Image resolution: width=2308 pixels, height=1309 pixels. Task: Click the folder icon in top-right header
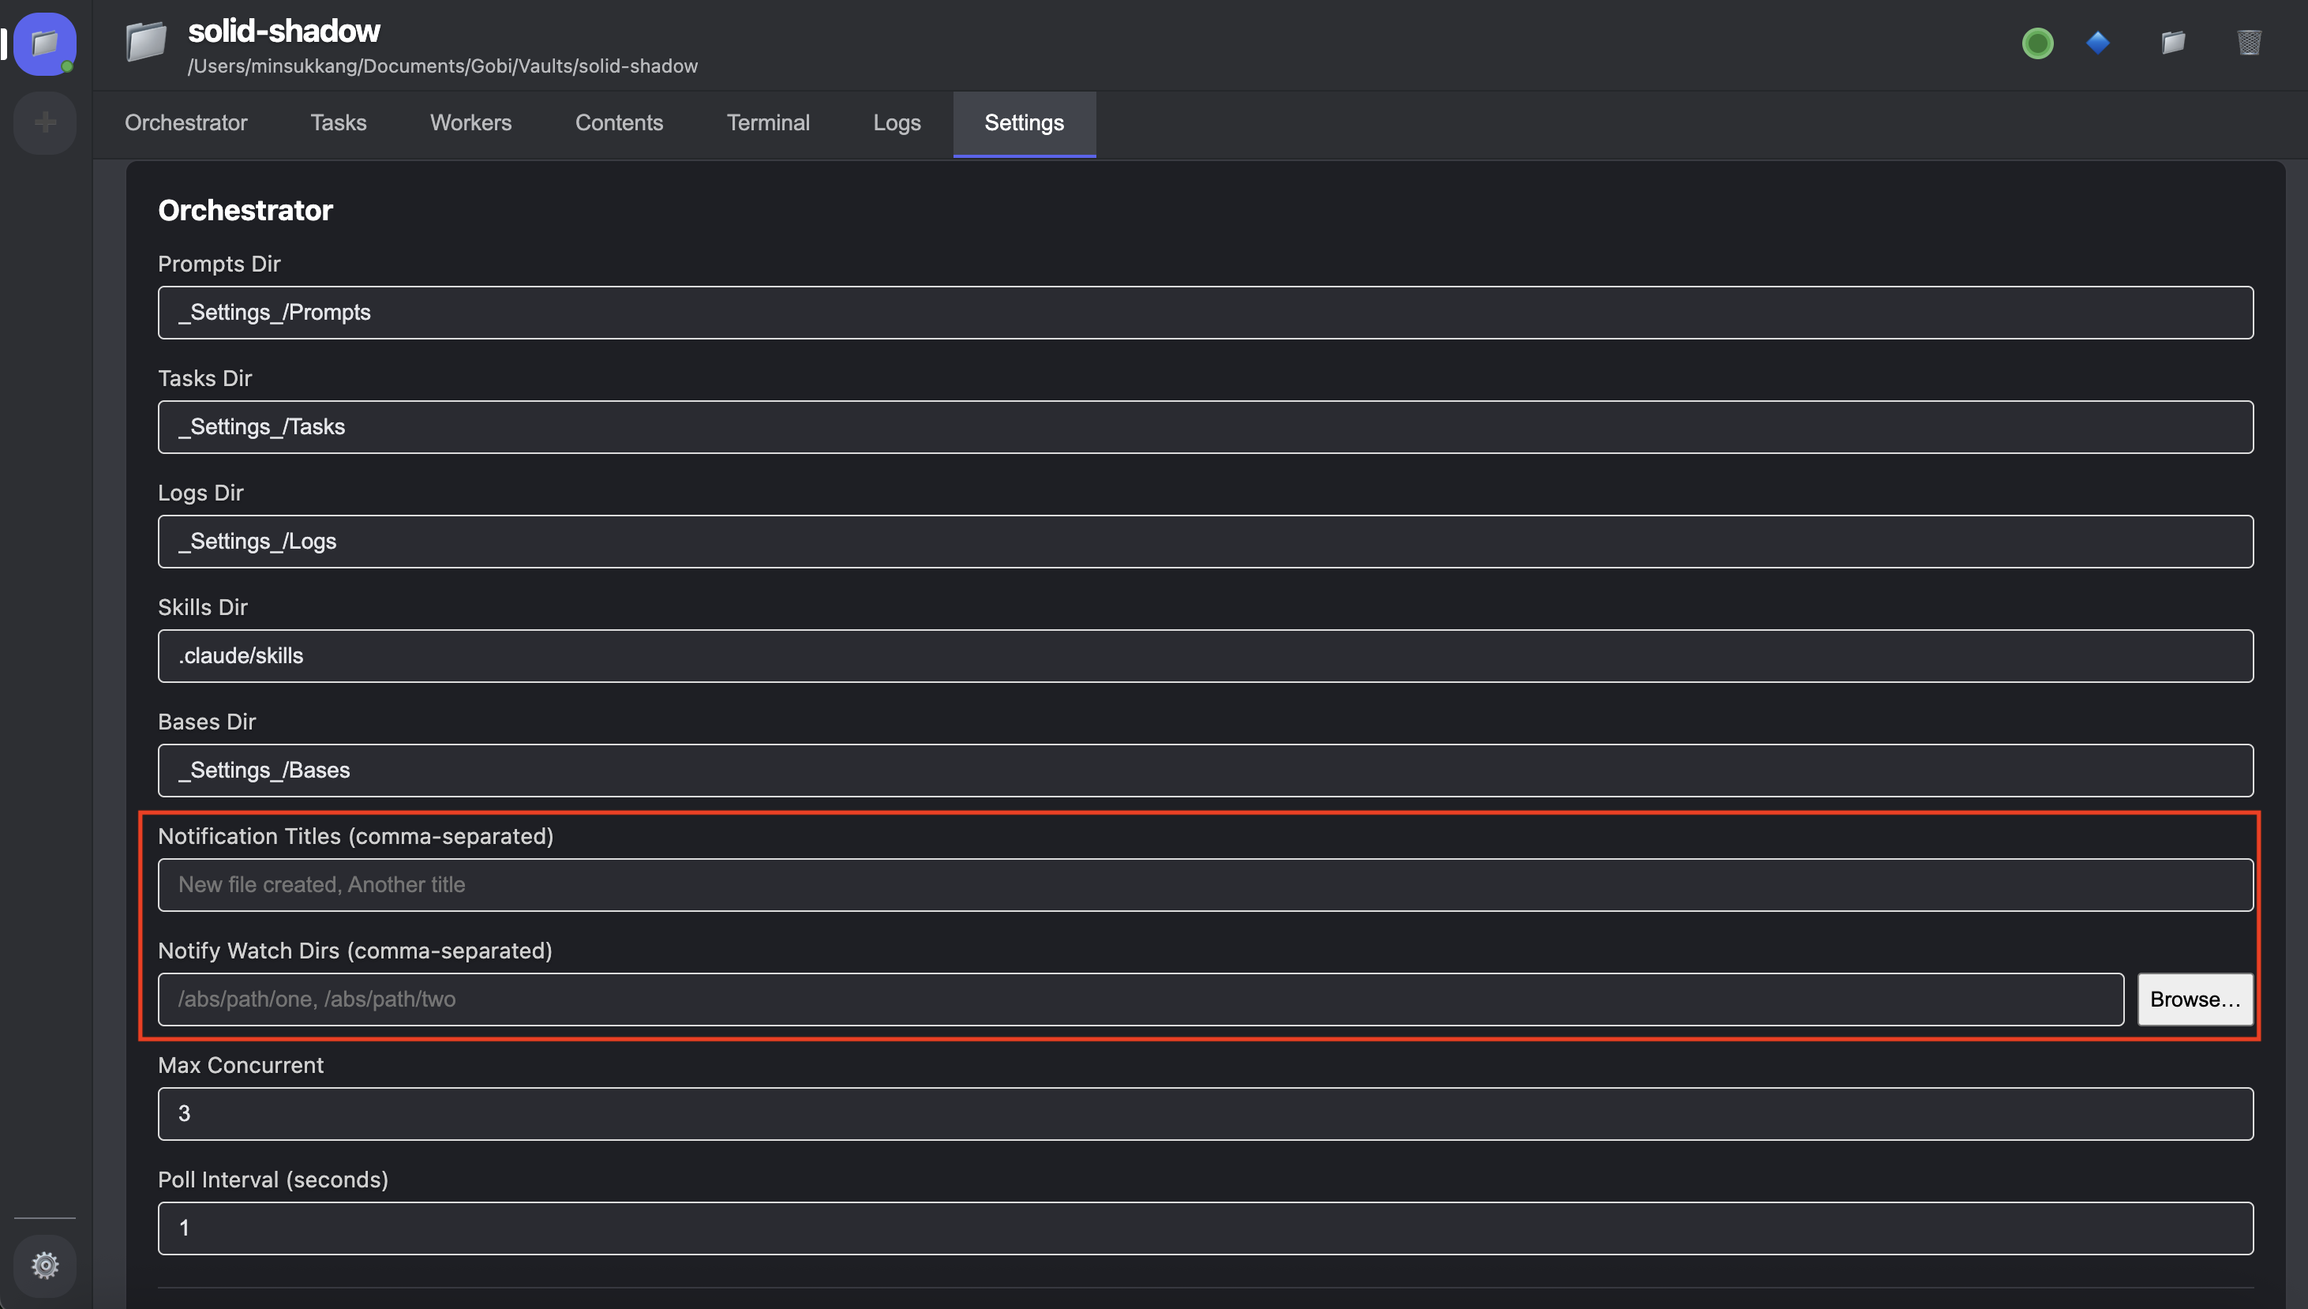[2173, 43]
